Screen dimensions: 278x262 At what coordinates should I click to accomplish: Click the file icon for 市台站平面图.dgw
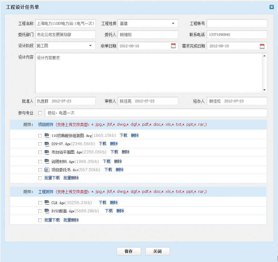(x=47, y=152)
